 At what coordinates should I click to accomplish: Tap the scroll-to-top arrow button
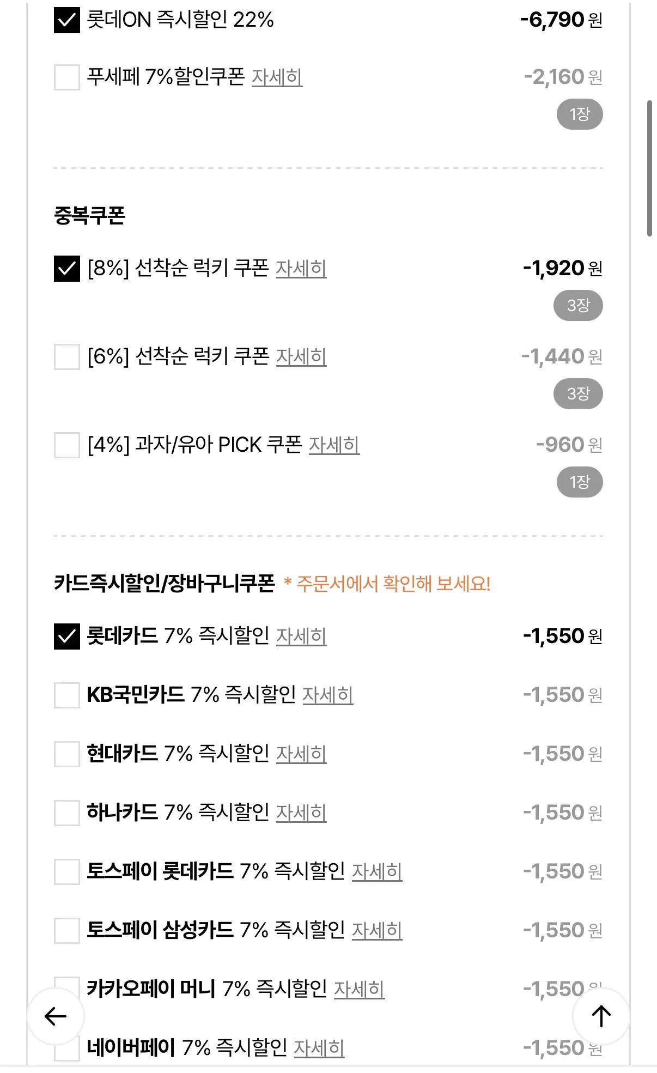coord(601,1016)
